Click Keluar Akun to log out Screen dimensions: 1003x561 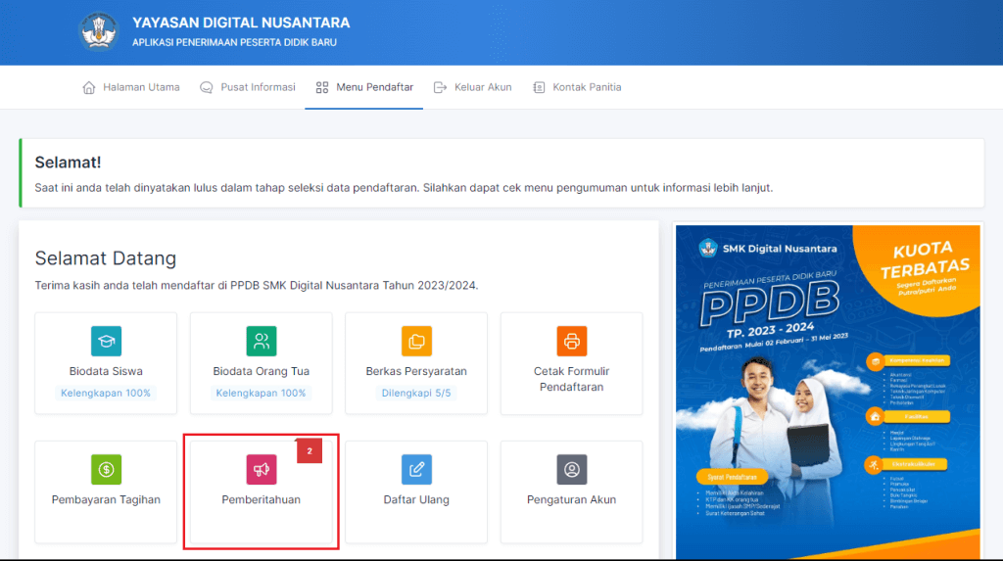coord(473,87)
